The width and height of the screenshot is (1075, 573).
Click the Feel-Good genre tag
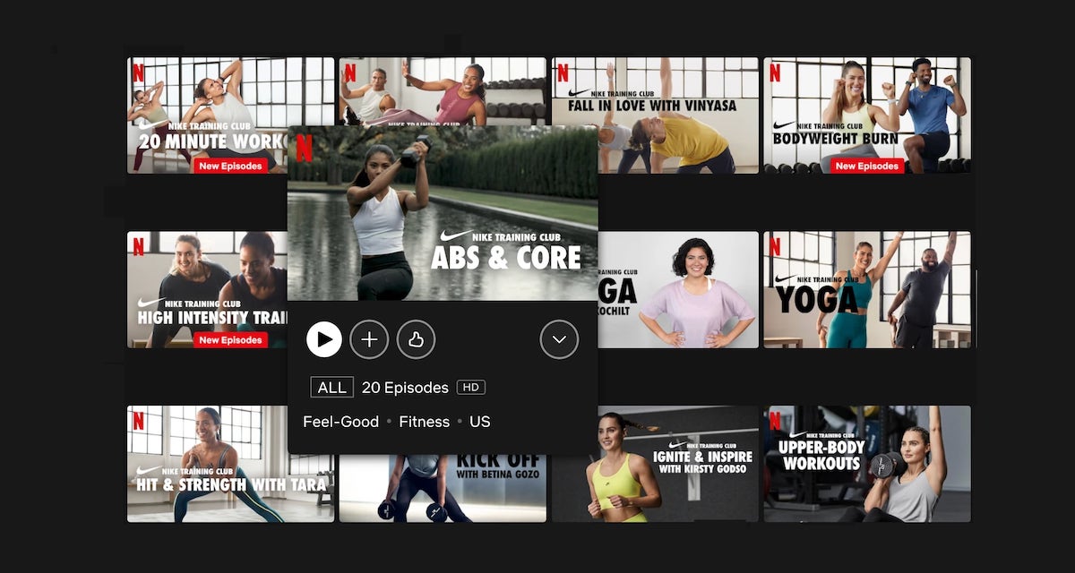[x=340, y=422]
